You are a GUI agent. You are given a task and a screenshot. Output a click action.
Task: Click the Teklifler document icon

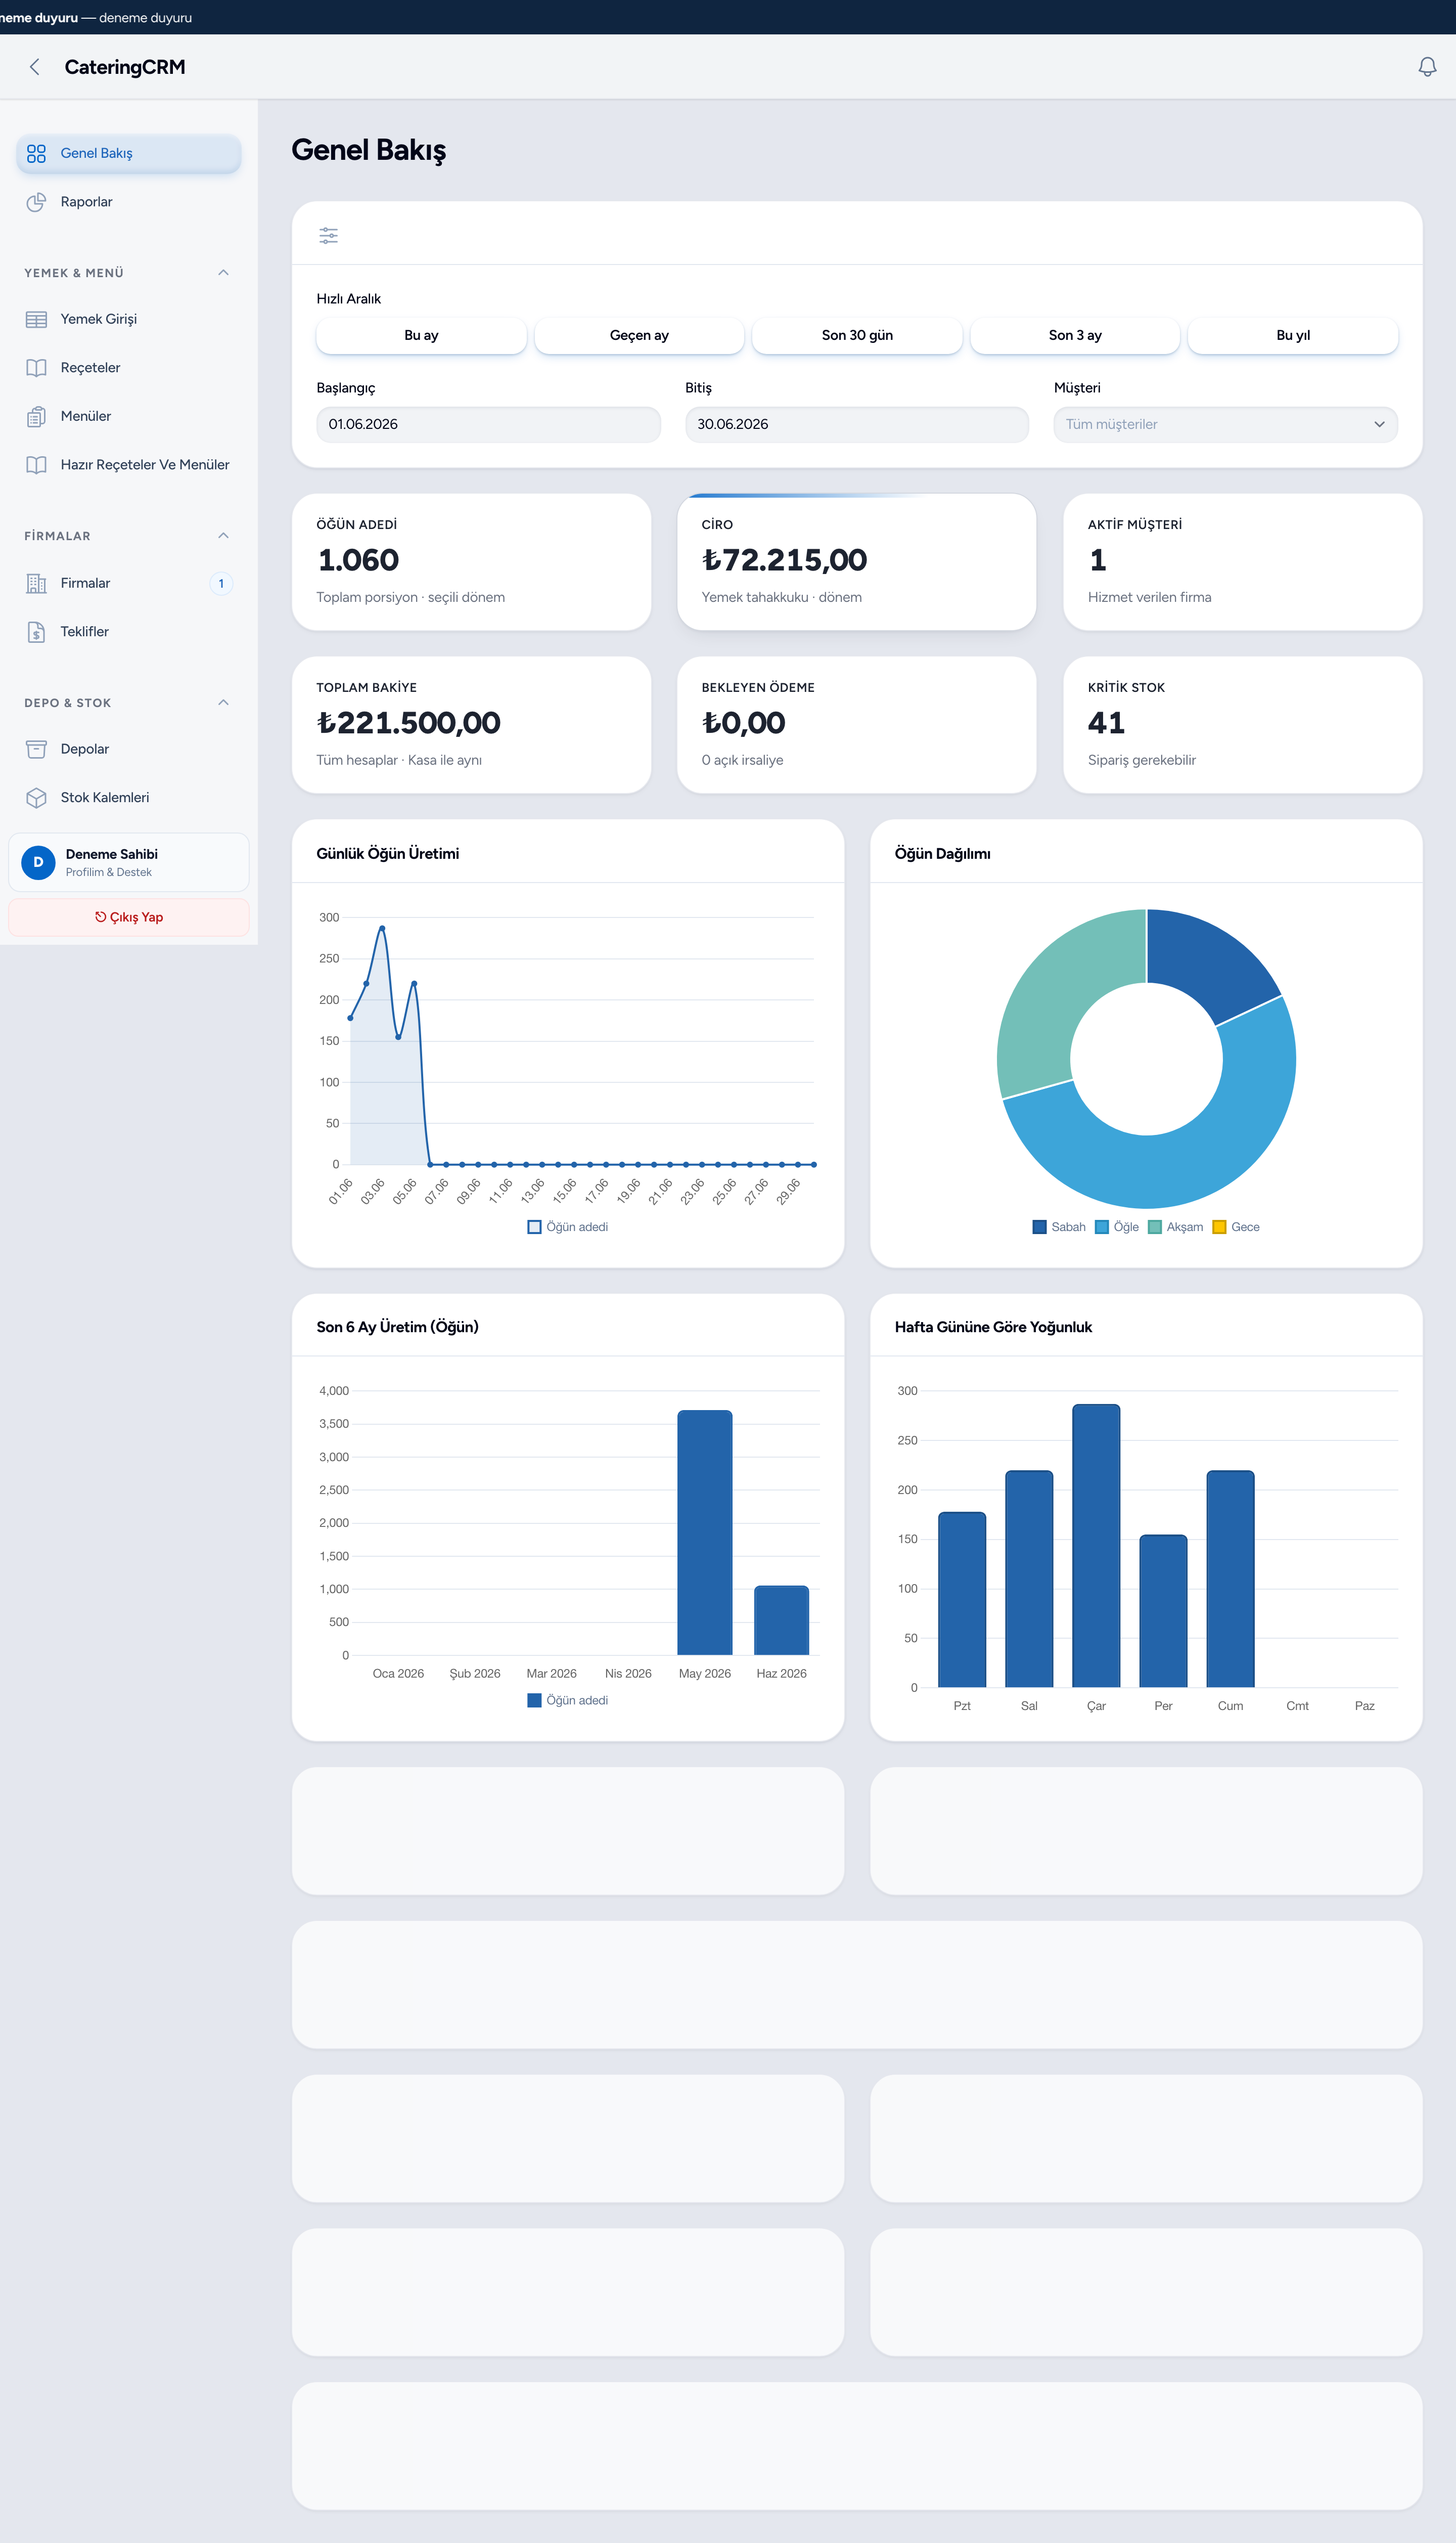click(x=36, y=632)
